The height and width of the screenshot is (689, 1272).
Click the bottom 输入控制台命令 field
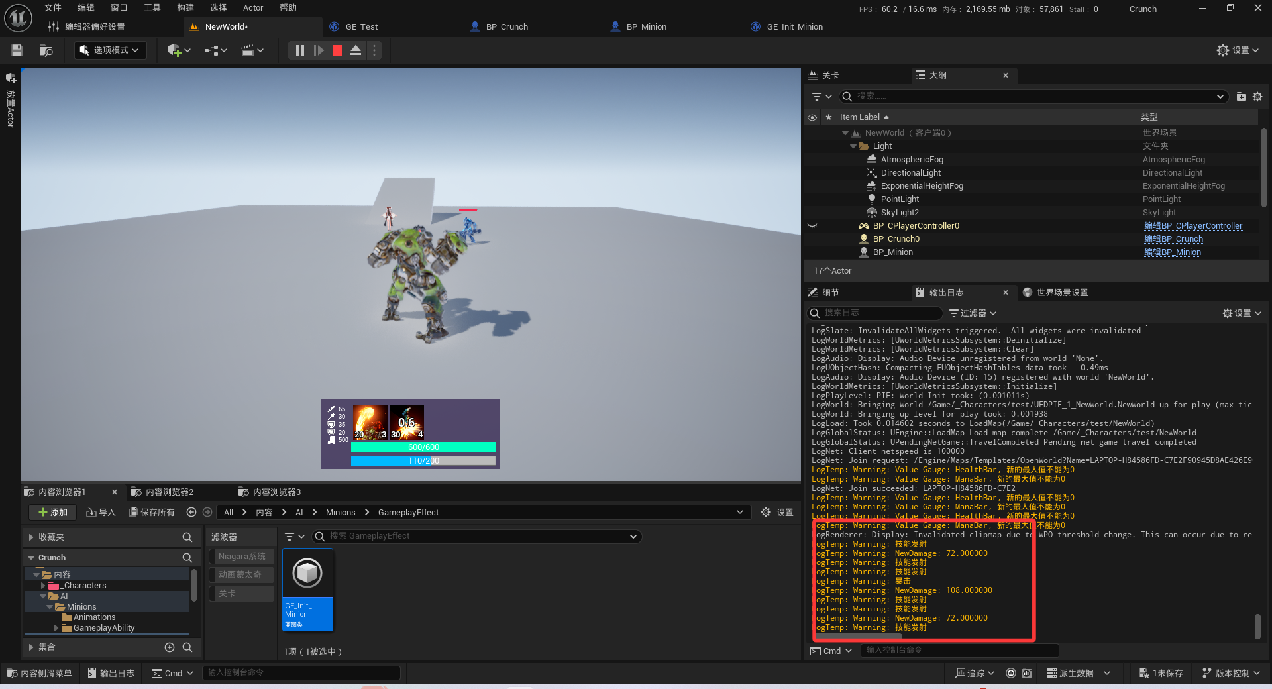click(301, 673)
